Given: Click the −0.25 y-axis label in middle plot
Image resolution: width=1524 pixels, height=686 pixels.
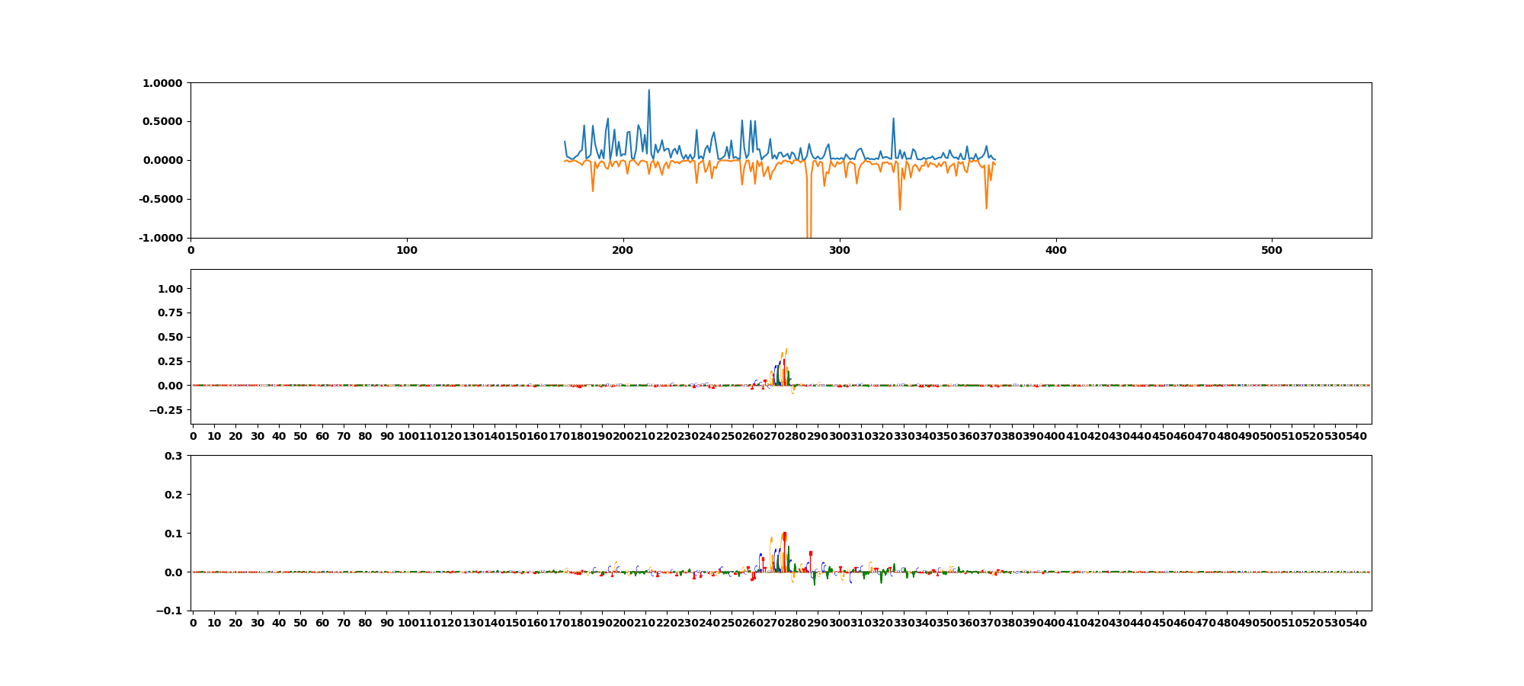Looking at the screenshot, I should [167, 410].
